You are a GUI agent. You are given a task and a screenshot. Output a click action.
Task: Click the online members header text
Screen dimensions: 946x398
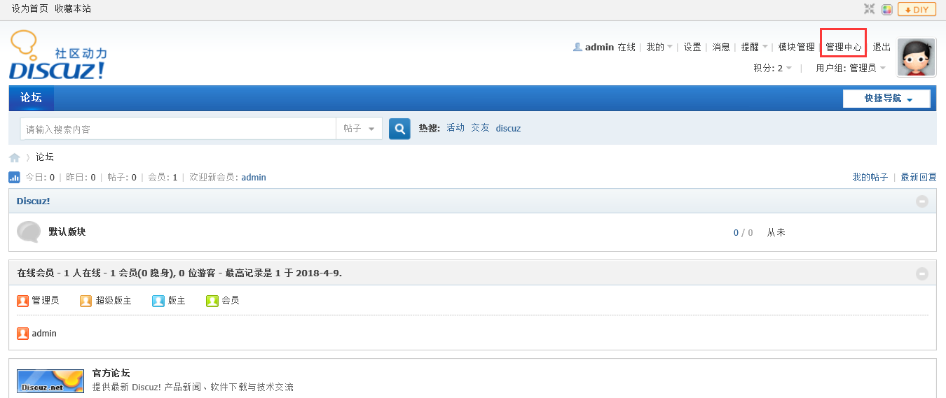tap(179, 273)
